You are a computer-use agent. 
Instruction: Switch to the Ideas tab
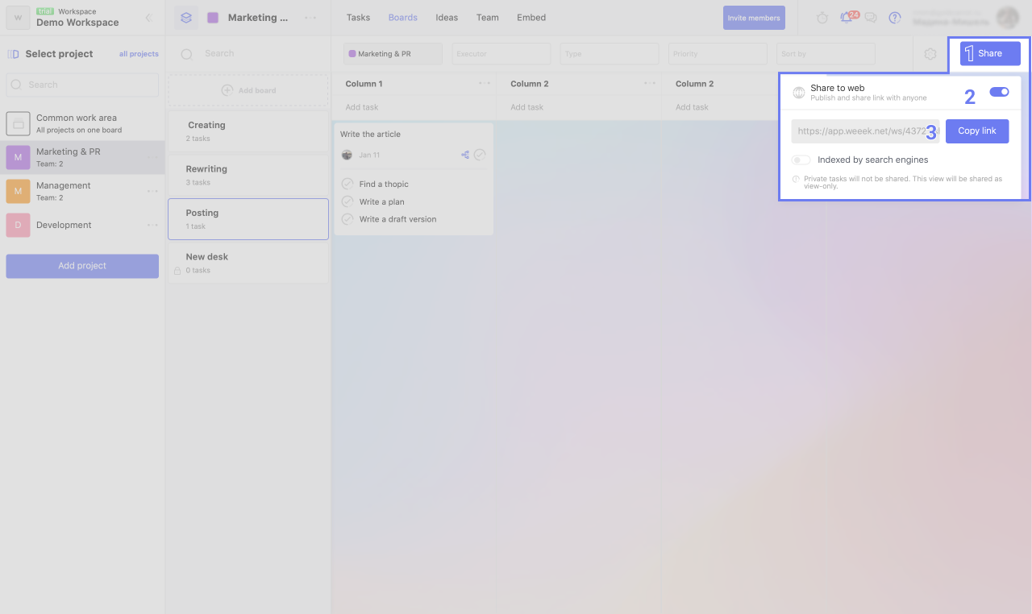(x=447, y=18)
